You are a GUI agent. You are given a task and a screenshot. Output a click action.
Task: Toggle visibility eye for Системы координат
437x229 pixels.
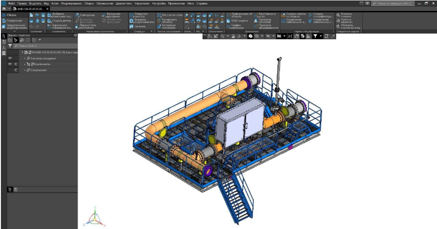click(10, 58)
